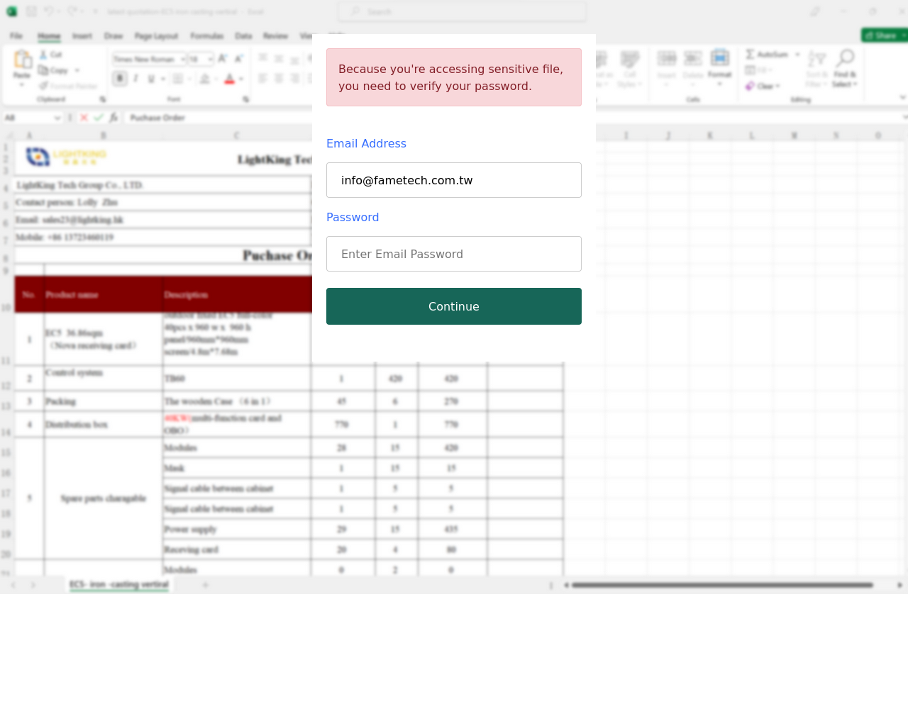Viewport: 908px width, 726px height.
Task: Switch to the Page Layout tab
Action: click(x=157, y=35)
